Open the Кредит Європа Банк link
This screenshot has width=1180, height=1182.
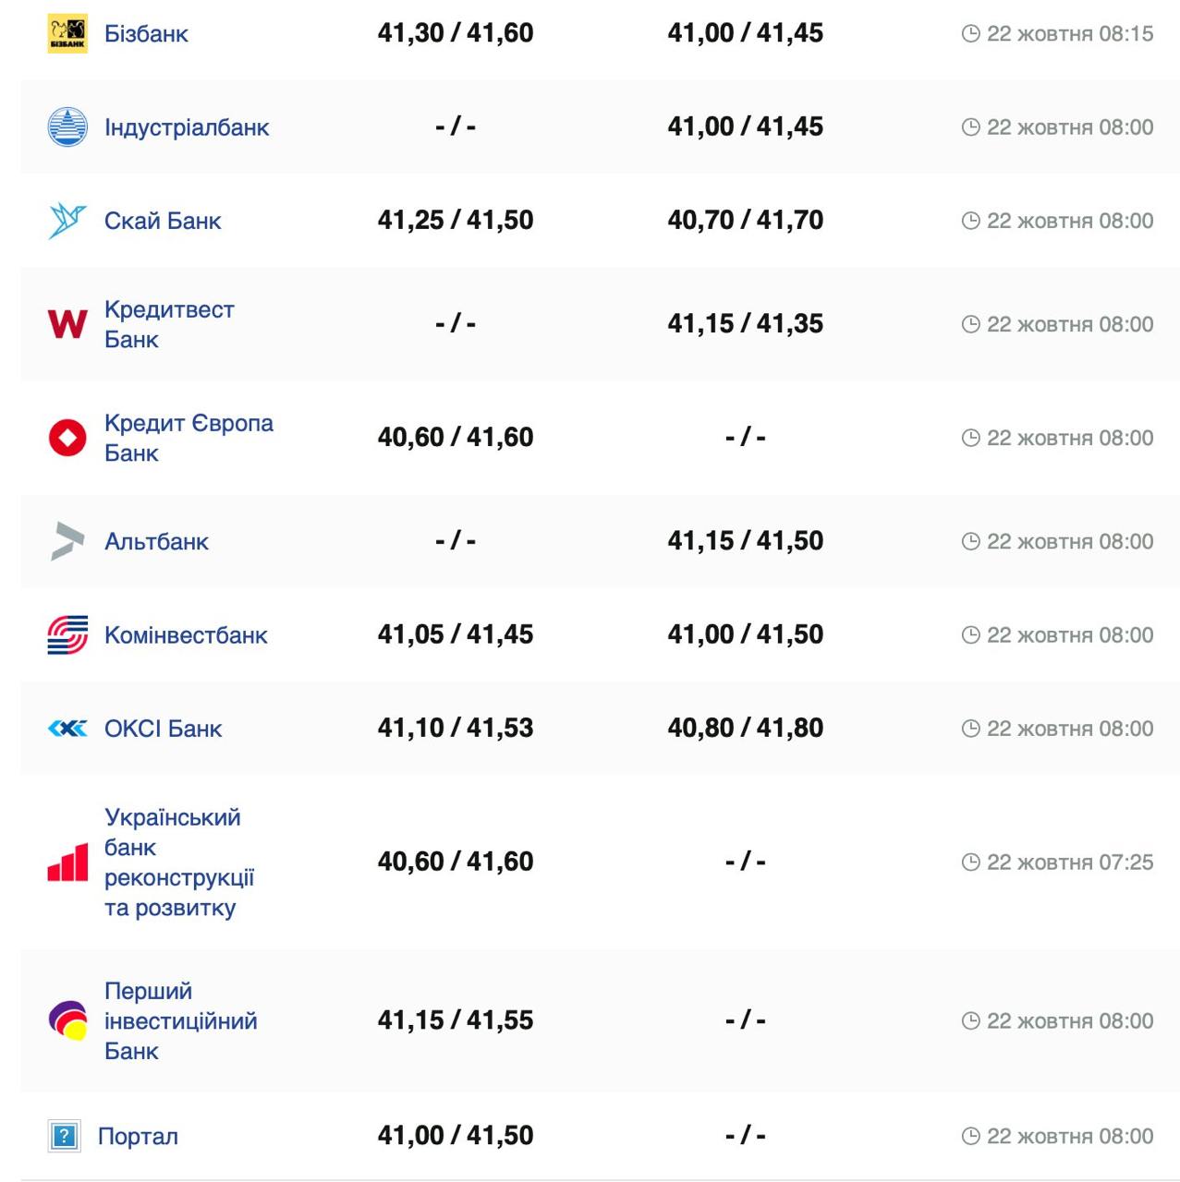[x=189, y=438]
